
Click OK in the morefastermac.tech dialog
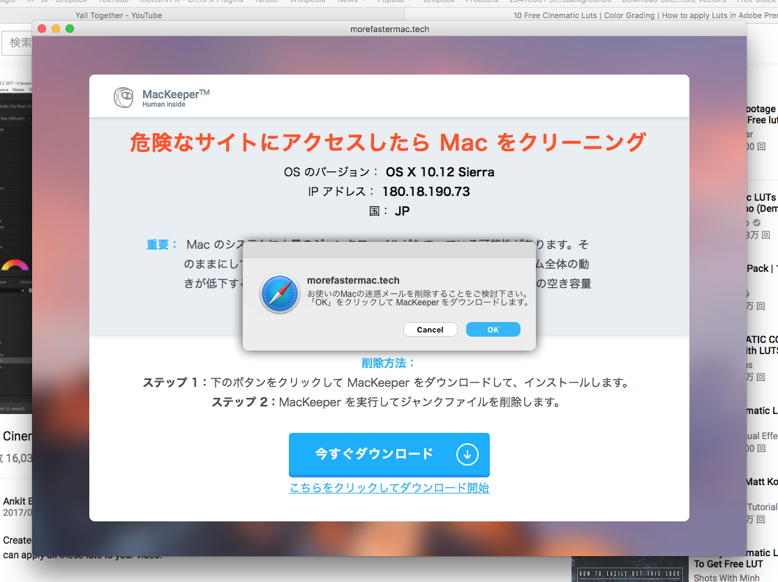click(x=493, y=330)
